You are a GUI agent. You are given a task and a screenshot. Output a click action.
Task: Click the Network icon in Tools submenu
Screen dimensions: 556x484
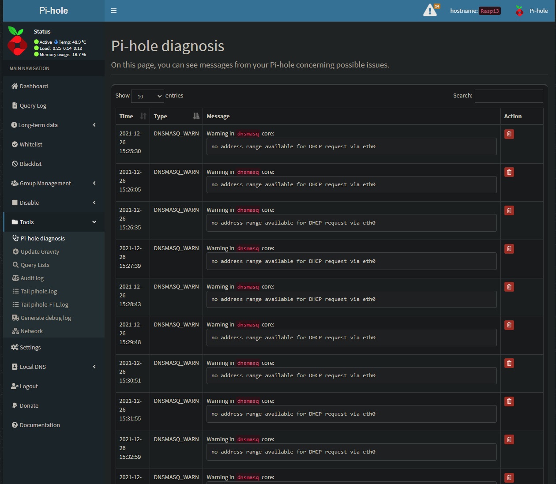15,331
